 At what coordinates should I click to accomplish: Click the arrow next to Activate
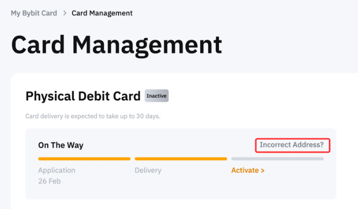click(262, 170)
